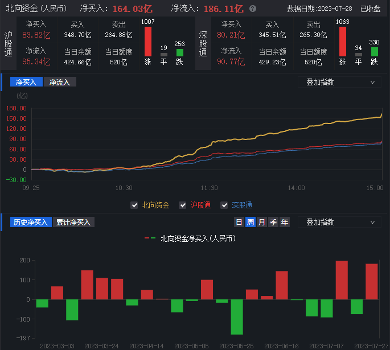Click the red 涨 bar under 沪股通
Viewport: 390px width, 350px height.
click(148, 41)
